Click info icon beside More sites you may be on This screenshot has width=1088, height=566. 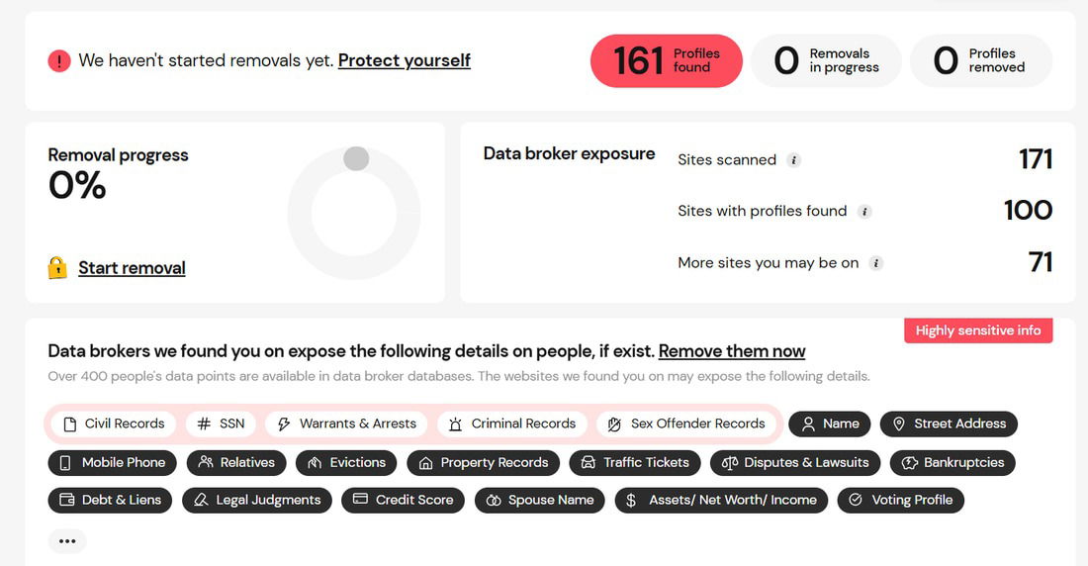[x=876, y=263]
